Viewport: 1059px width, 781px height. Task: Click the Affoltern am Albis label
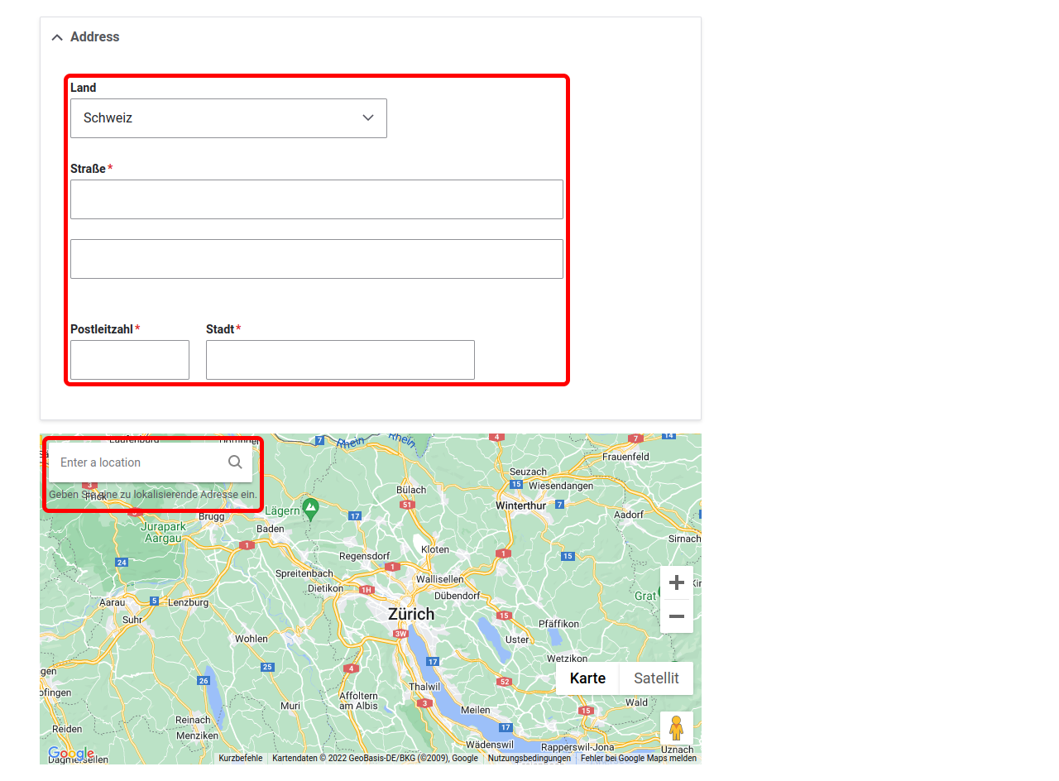coord(358,701)
